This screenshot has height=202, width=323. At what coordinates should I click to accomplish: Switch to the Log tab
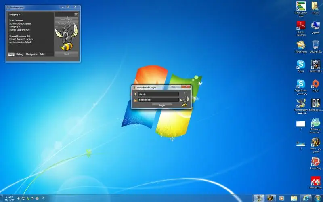point(11,54)
